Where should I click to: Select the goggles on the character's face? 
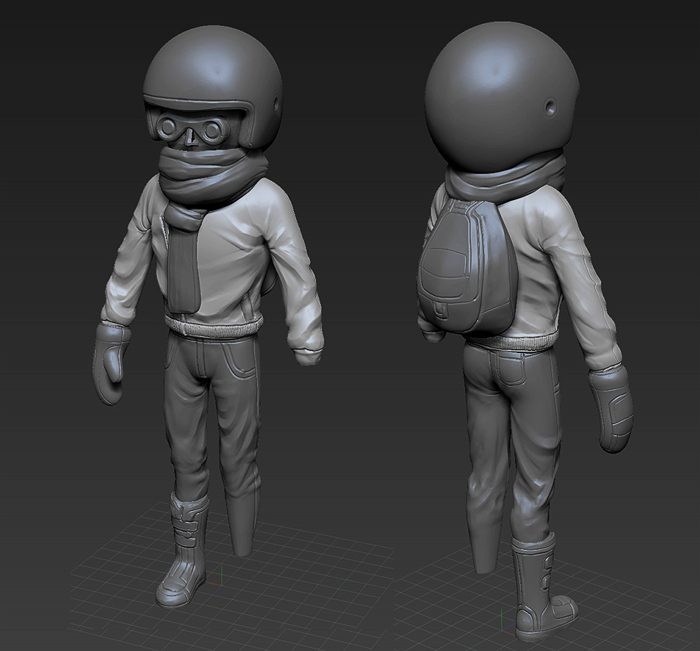[193, 129]
